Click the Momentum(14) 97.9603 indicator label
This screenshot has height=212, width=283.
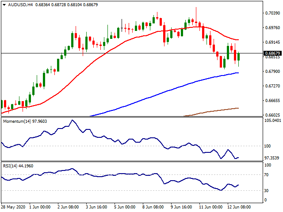pyautogui.click(x=25, y=121)
